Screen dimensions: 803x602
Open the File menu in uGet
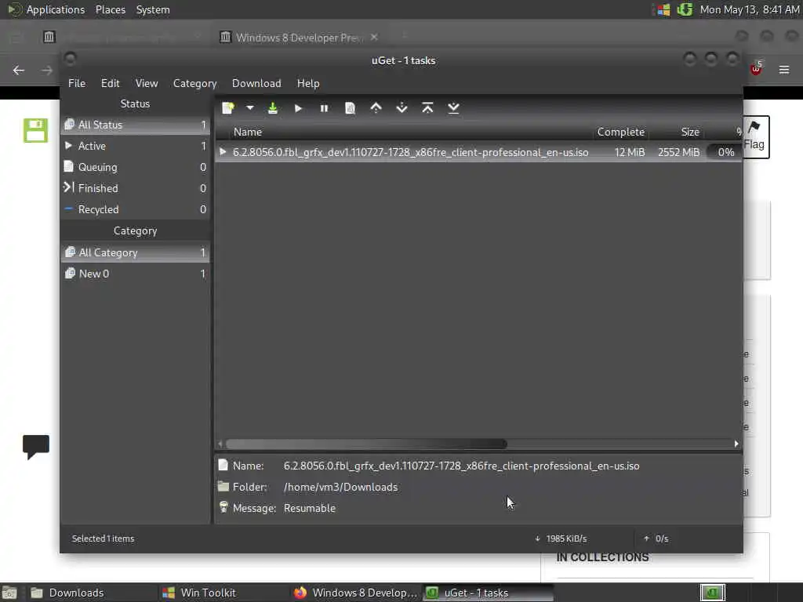click(77, 83)
